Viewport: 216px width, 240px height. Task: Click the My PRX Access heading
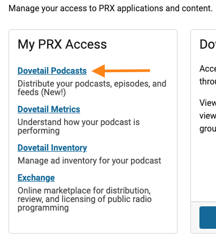click(62, 44)
